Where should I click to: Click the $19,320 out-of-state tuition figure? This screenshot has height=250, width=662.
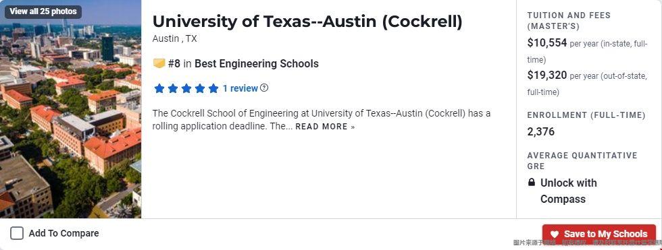(x=547, y=75)
